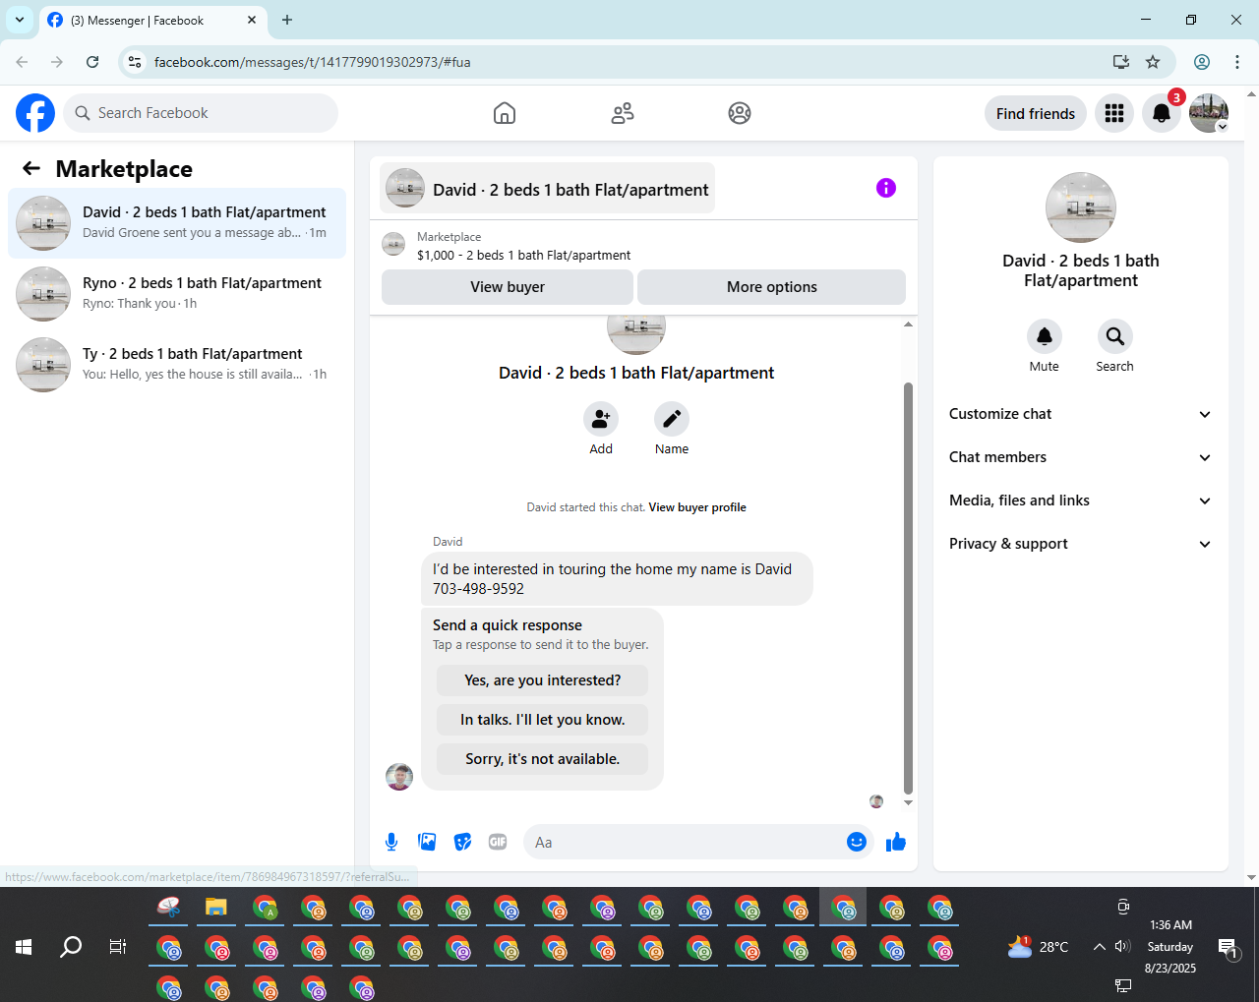Expand the Privacy & support section
This screenshot has width=1259, height=1002.
[x=1081, y=544]
